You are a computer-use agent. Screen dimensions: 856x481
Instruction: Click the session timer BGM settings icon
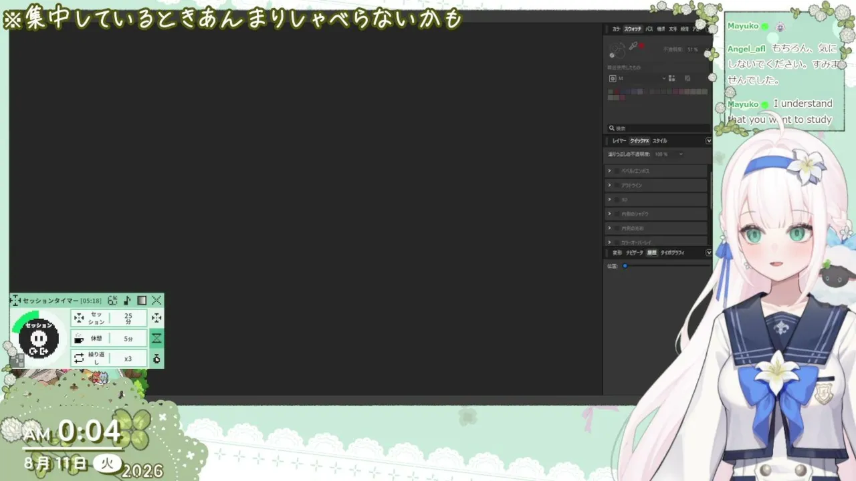pos(112,301)
